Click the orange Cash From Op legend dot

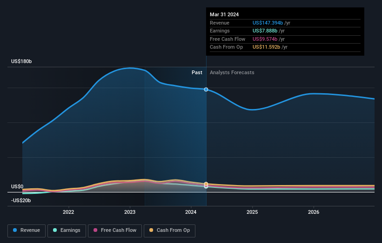click(151, 230)
